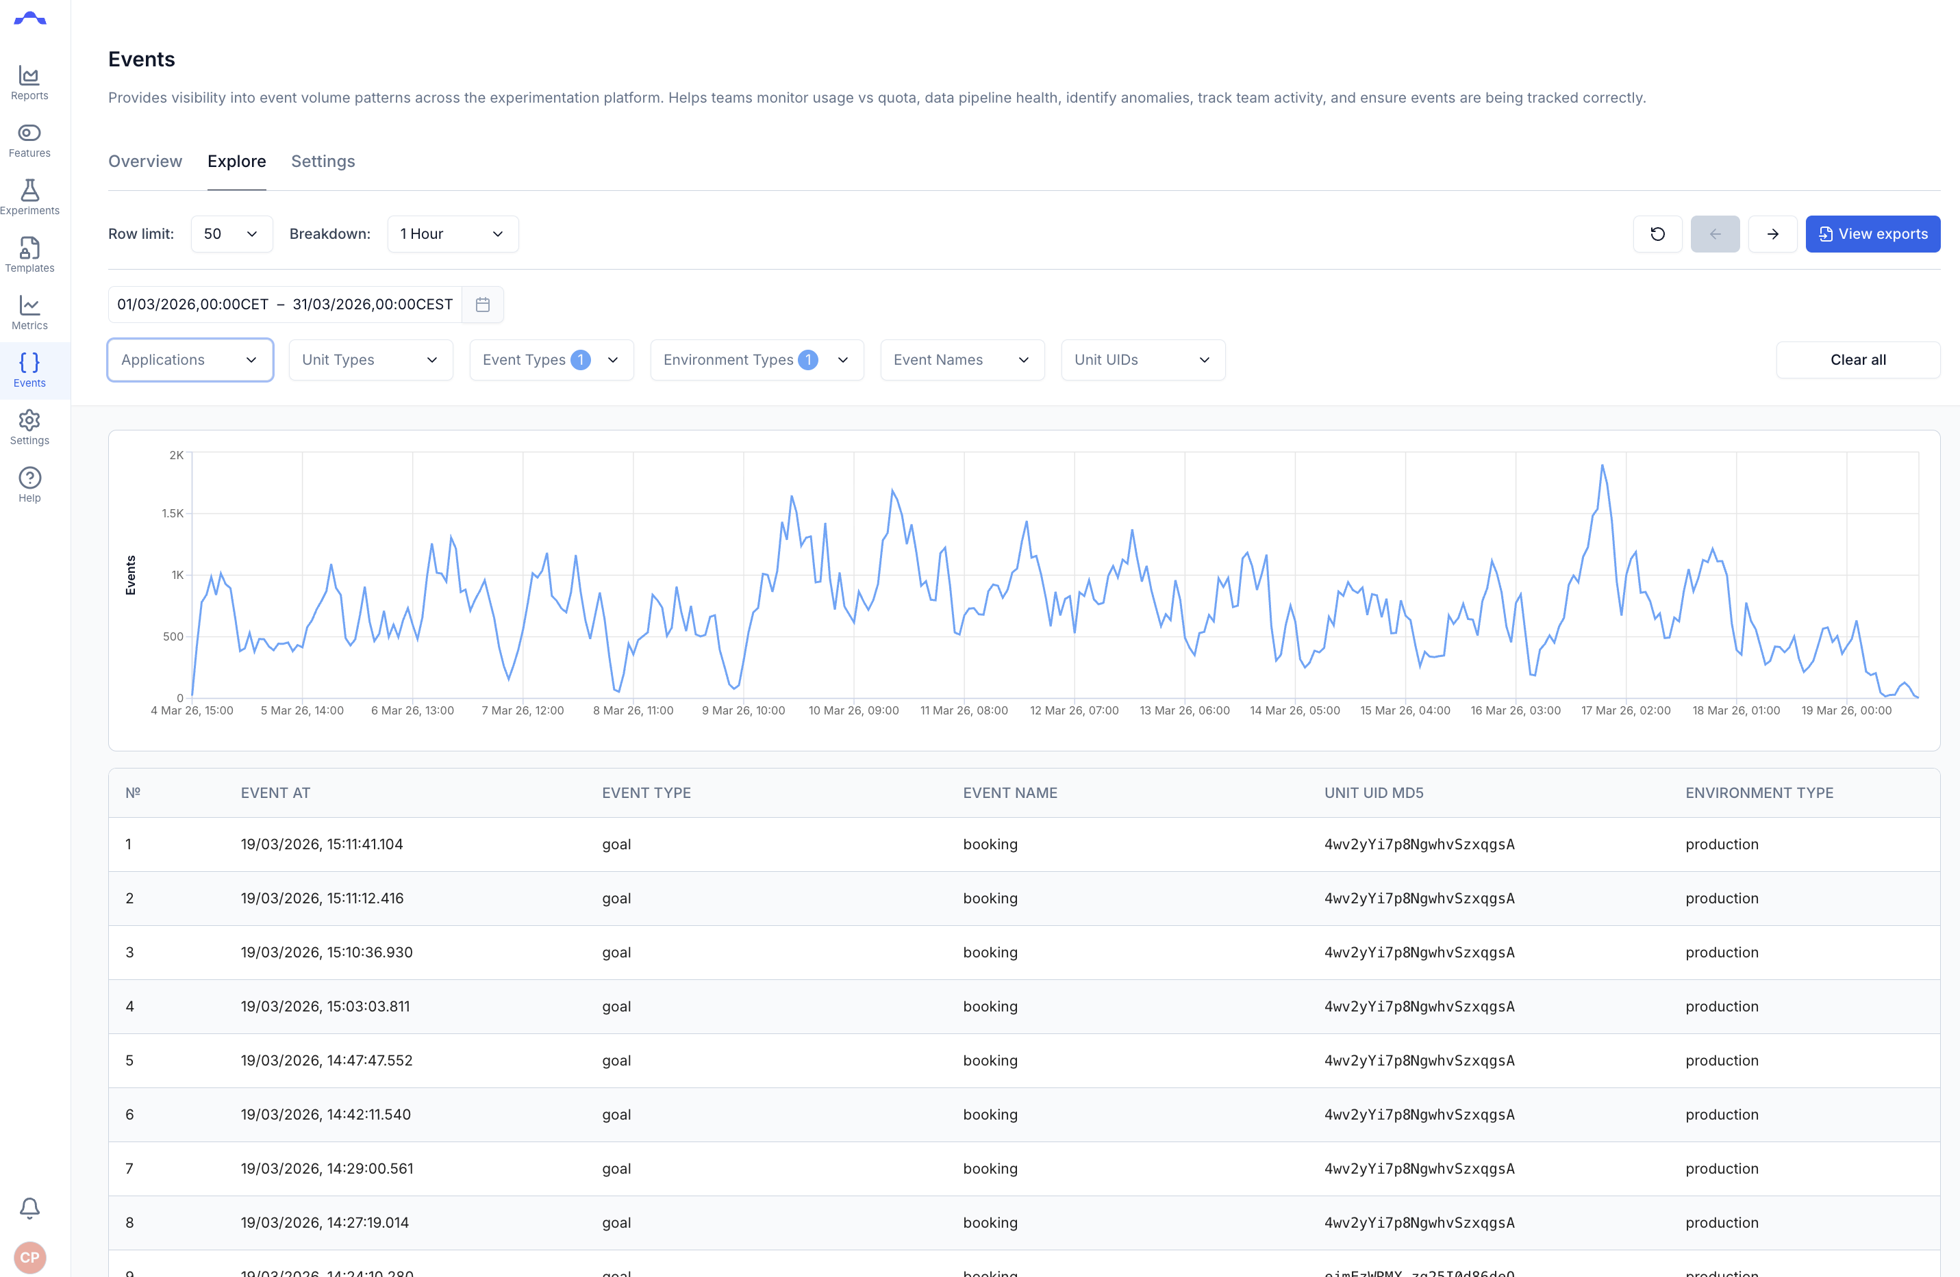
Task: Click the Clear all button
Action: (1858, 361)
